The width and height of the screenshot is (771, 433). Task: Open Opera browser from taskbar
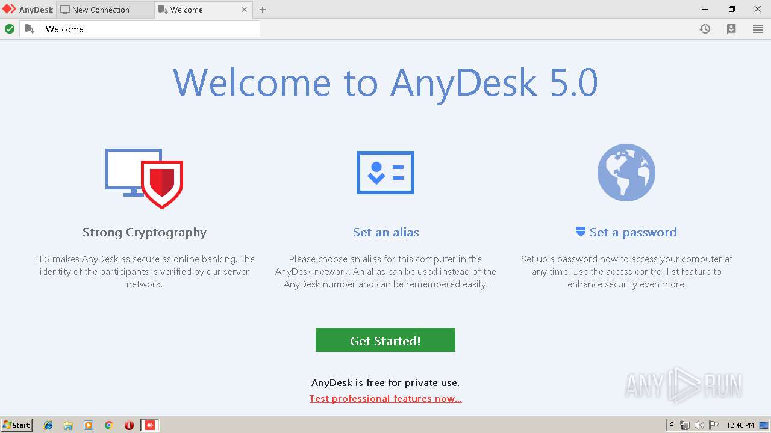tap(129, 425)
